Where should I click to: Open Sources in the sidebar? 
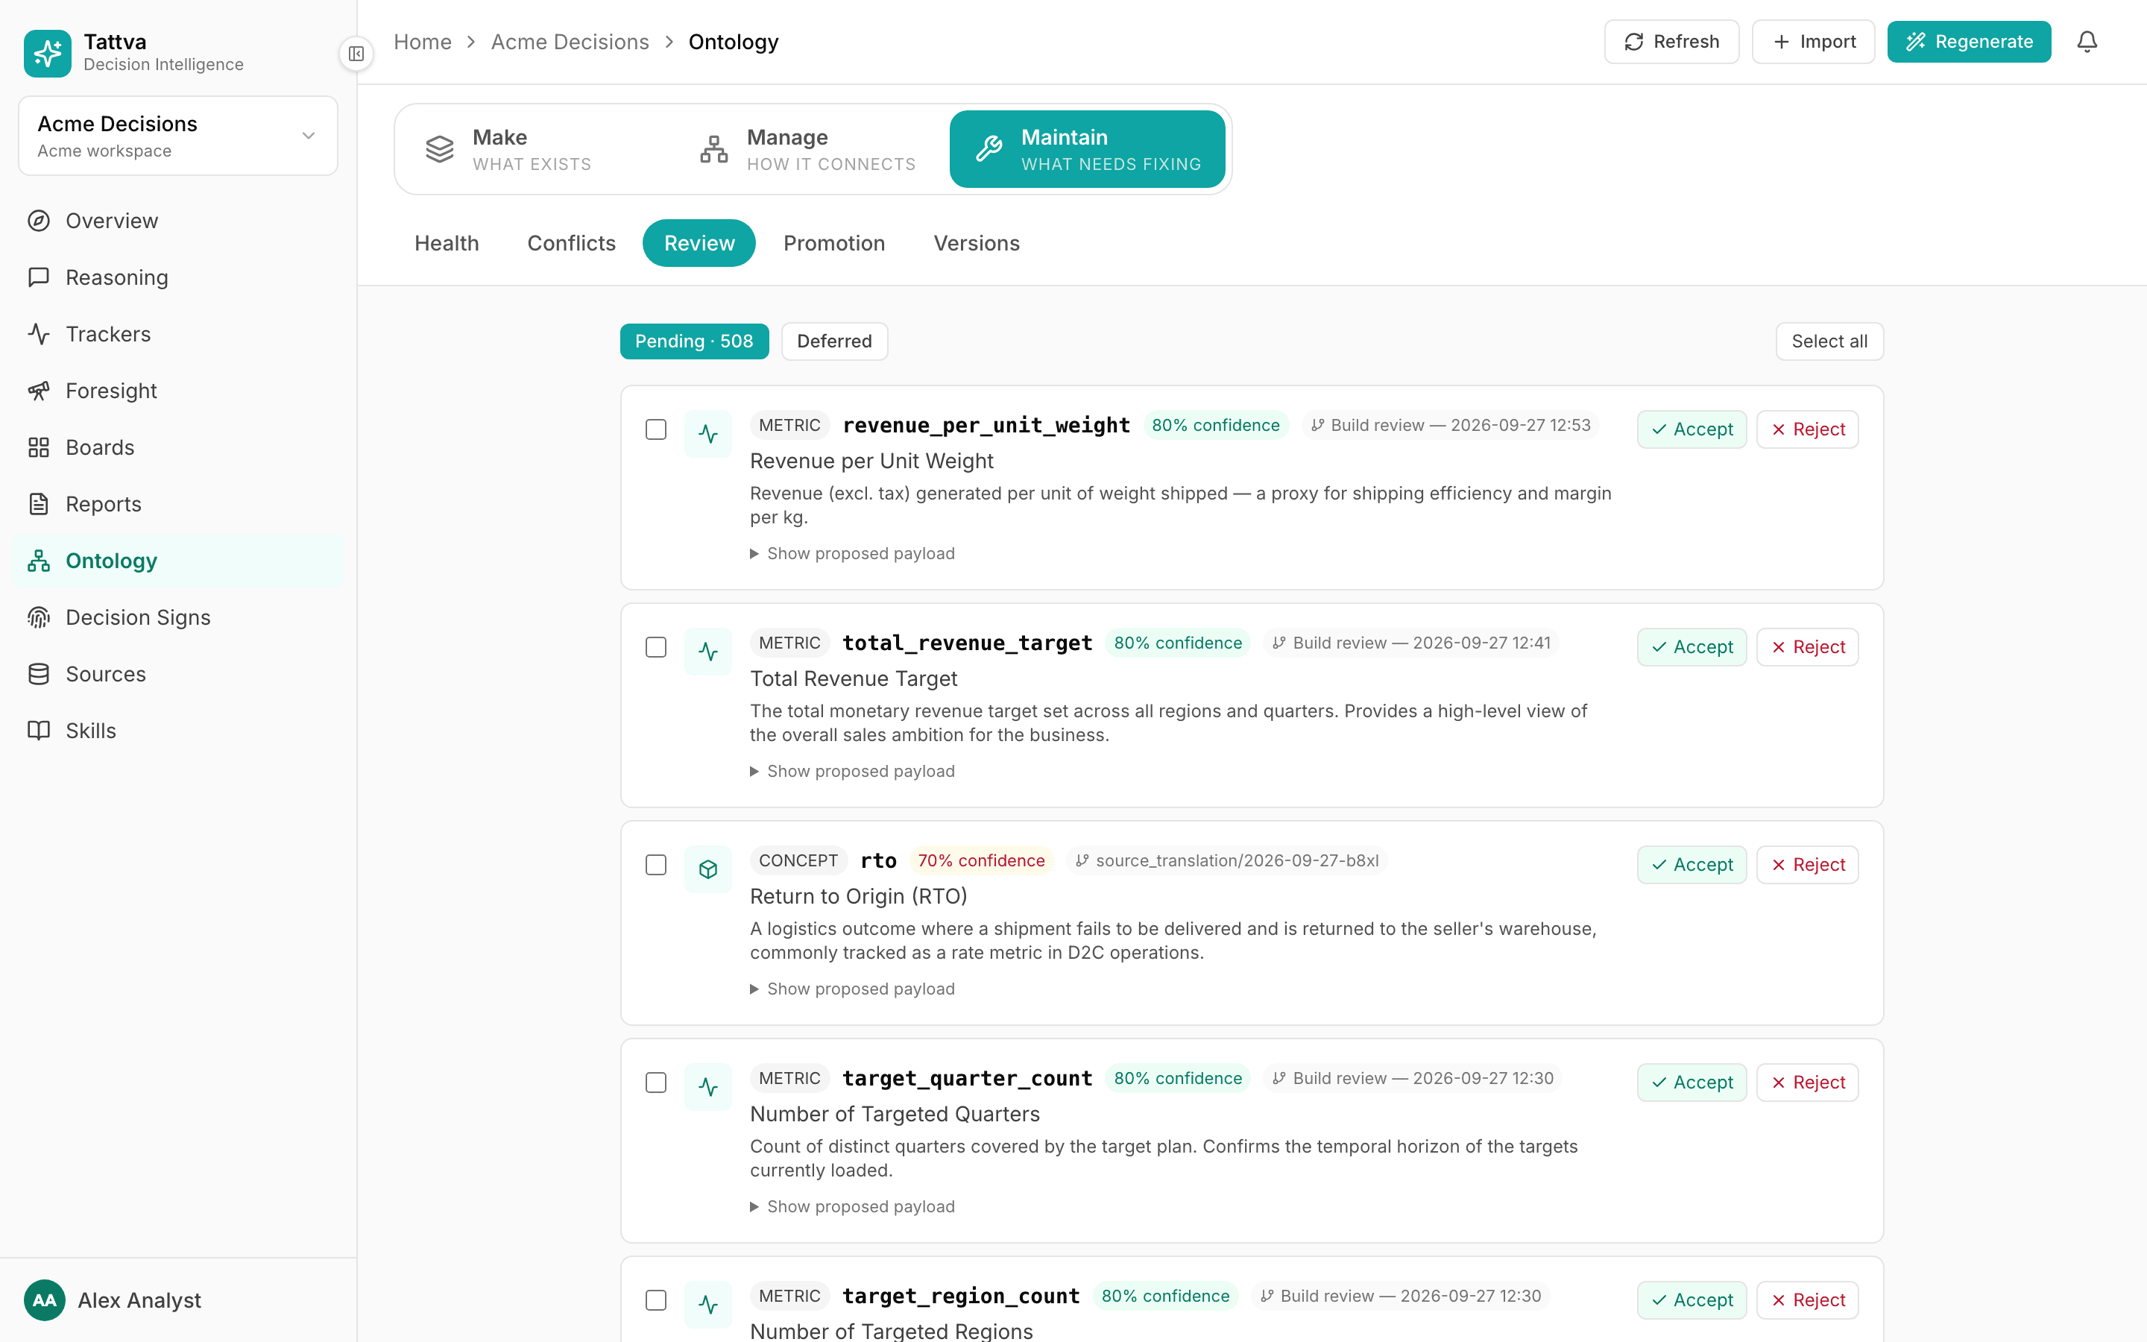(177, 674)
